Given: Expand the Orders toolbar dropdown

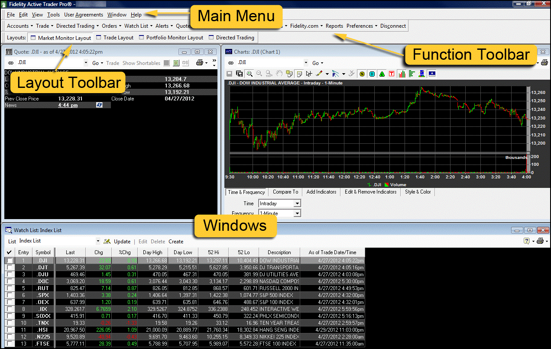Looking at the screenshot, I should [x=112, y=26].
